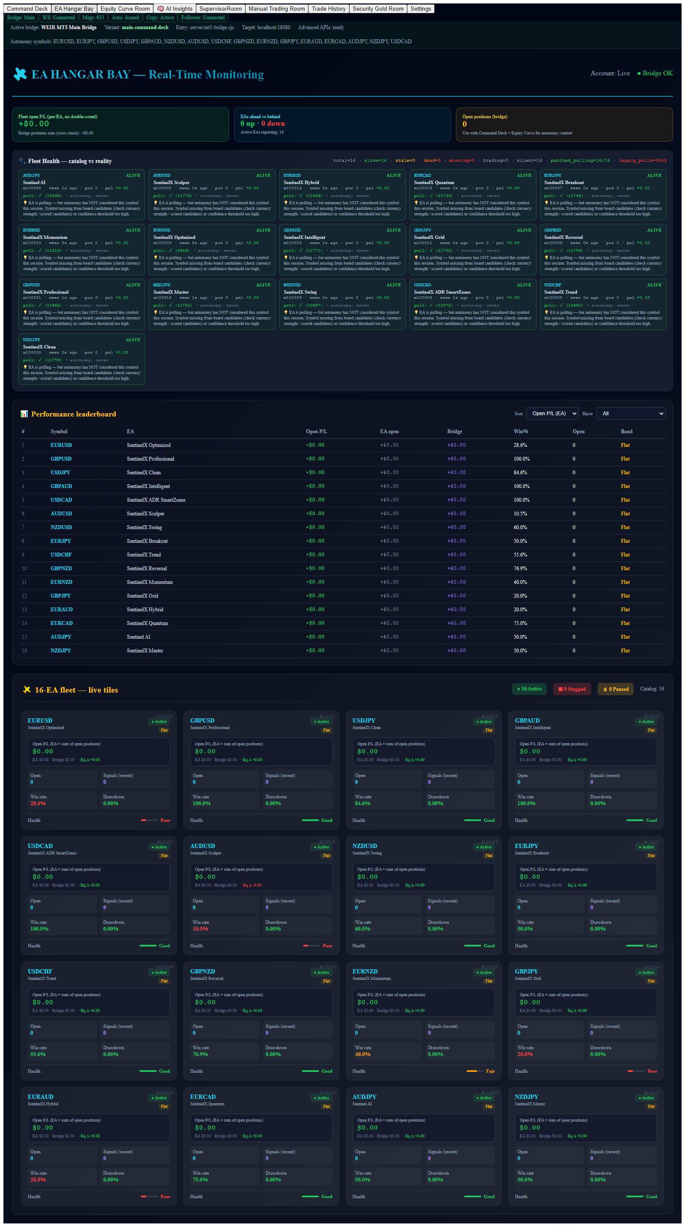Viewport: 685px width, 1232px height.
Task: Open the Command Deck tab
Action: point(27,9)
